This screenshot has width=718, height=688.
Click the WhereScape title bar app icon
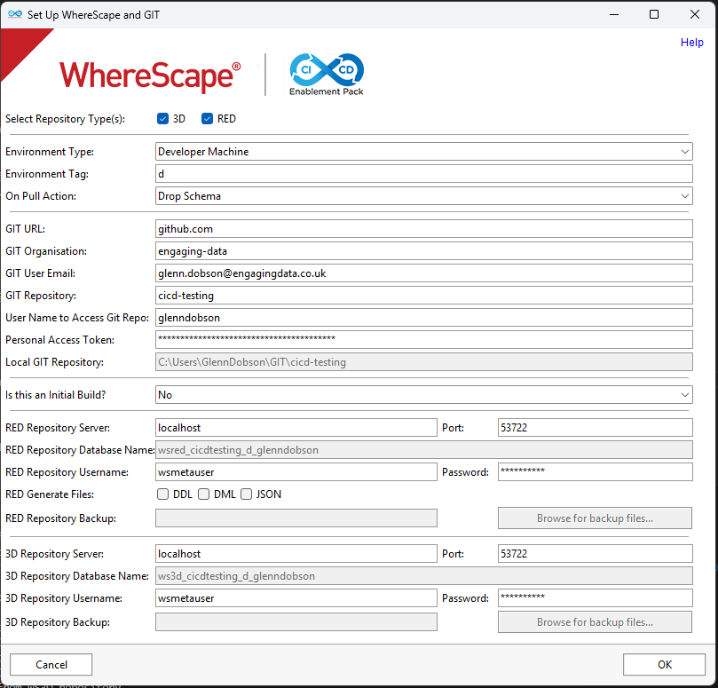14,14
